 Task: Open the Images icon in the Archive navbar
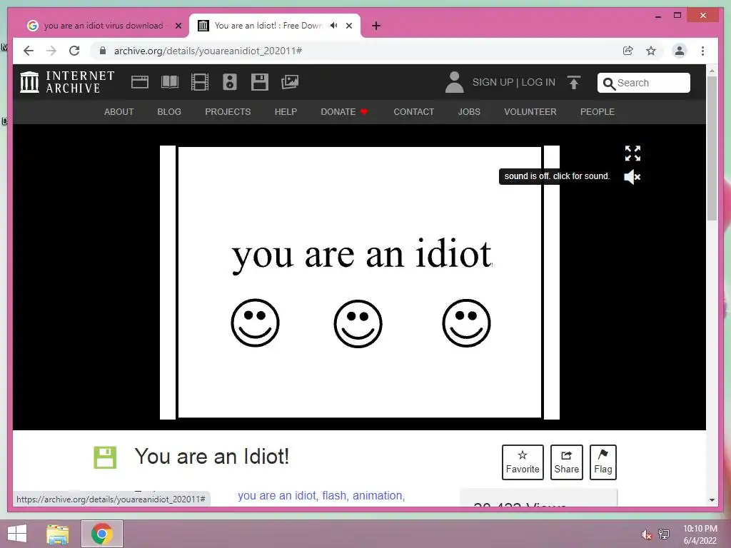pyautogui.click(x=290, y=83)
